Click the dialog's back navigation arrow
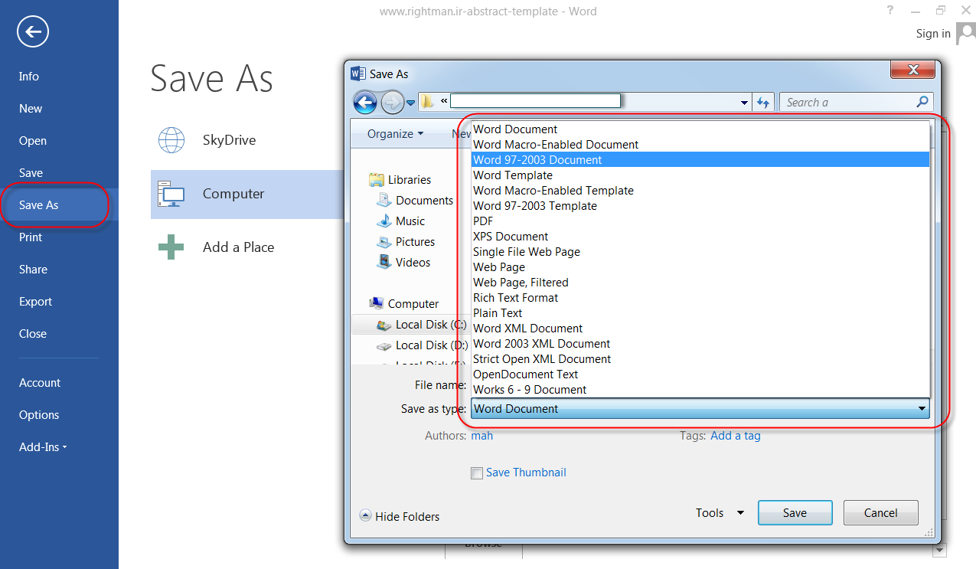 (x=365, y=102)
